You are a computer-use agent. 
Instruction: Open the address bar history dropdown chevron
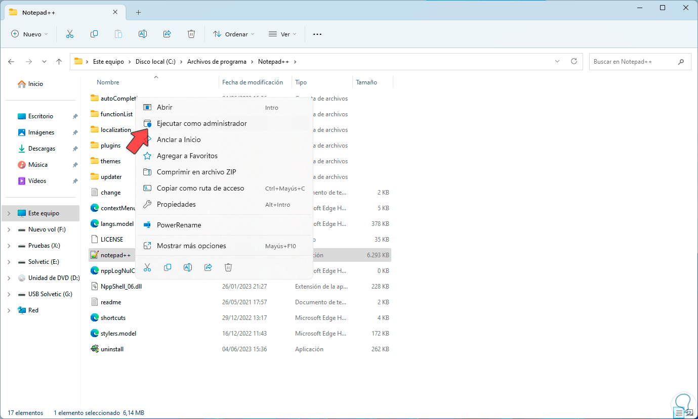(x=557, y=61)
